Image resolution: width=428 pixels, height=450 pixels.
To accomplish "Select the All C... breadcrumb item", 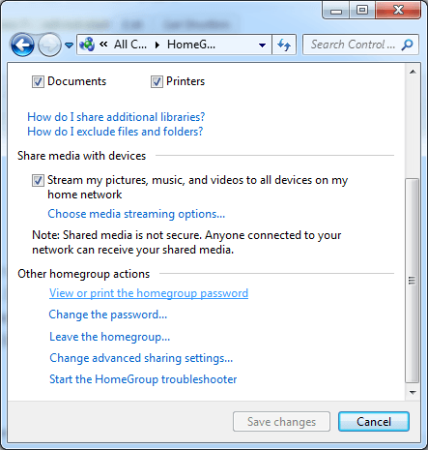I will coord(130,45).
